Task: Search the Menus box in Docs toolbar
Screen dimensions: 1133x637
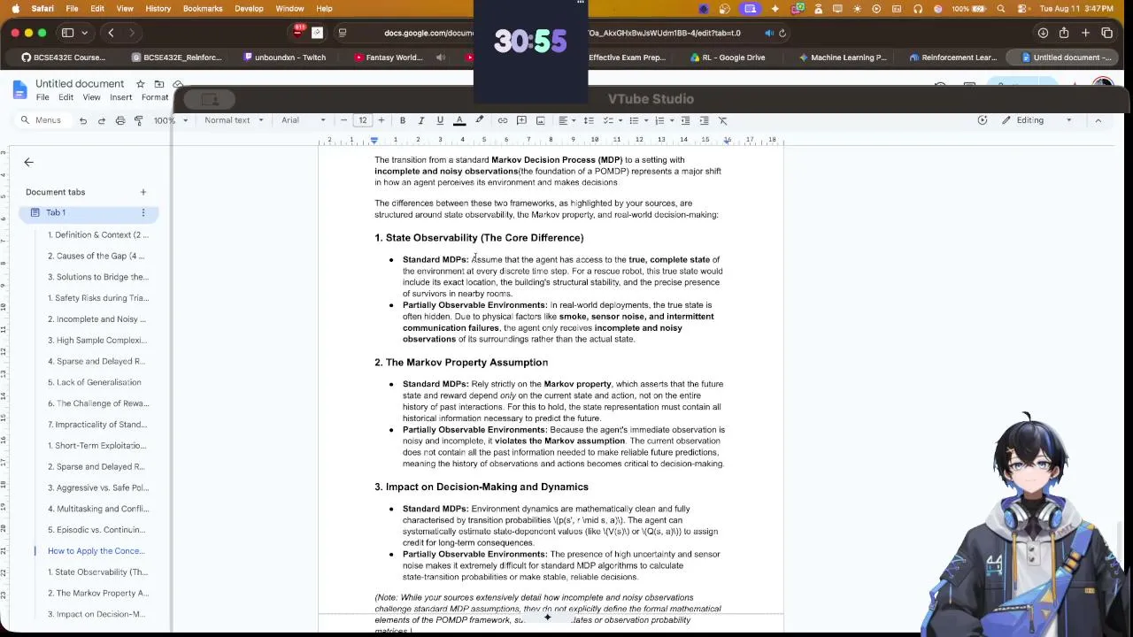Action: [42, 120]
